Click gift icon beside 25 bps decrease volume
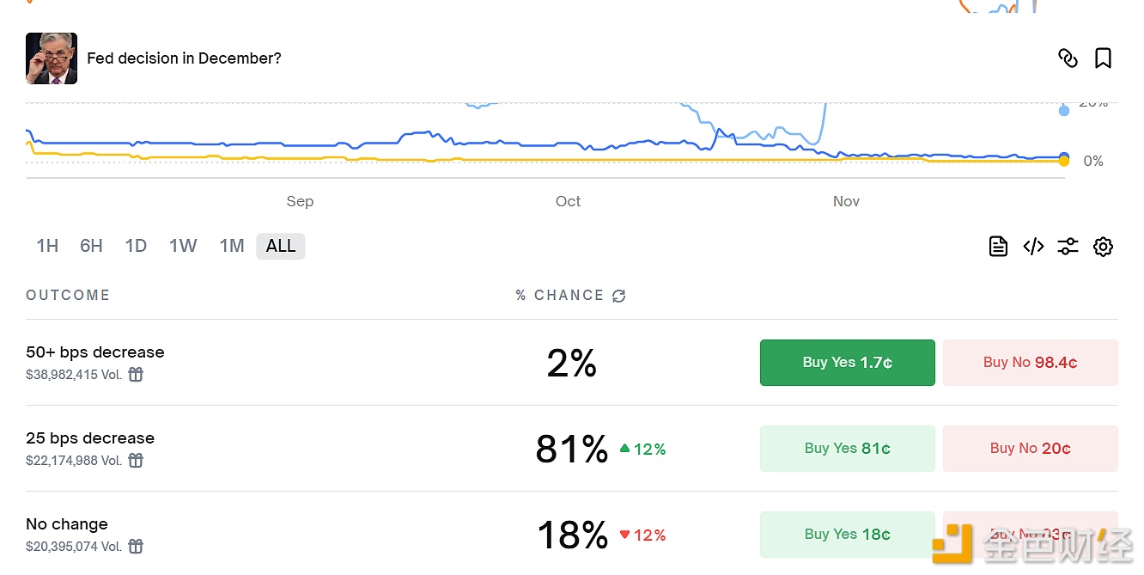The height and width of the screenshot is (575, 1144). click(136, 460)
